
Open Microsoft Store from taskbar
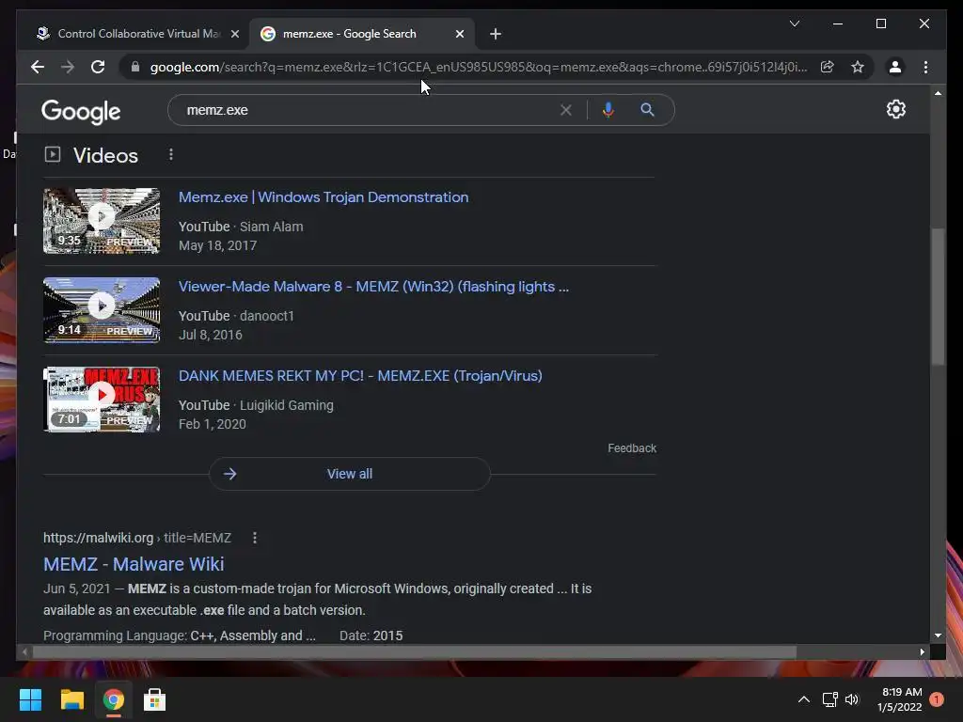(x=154, y=699)
